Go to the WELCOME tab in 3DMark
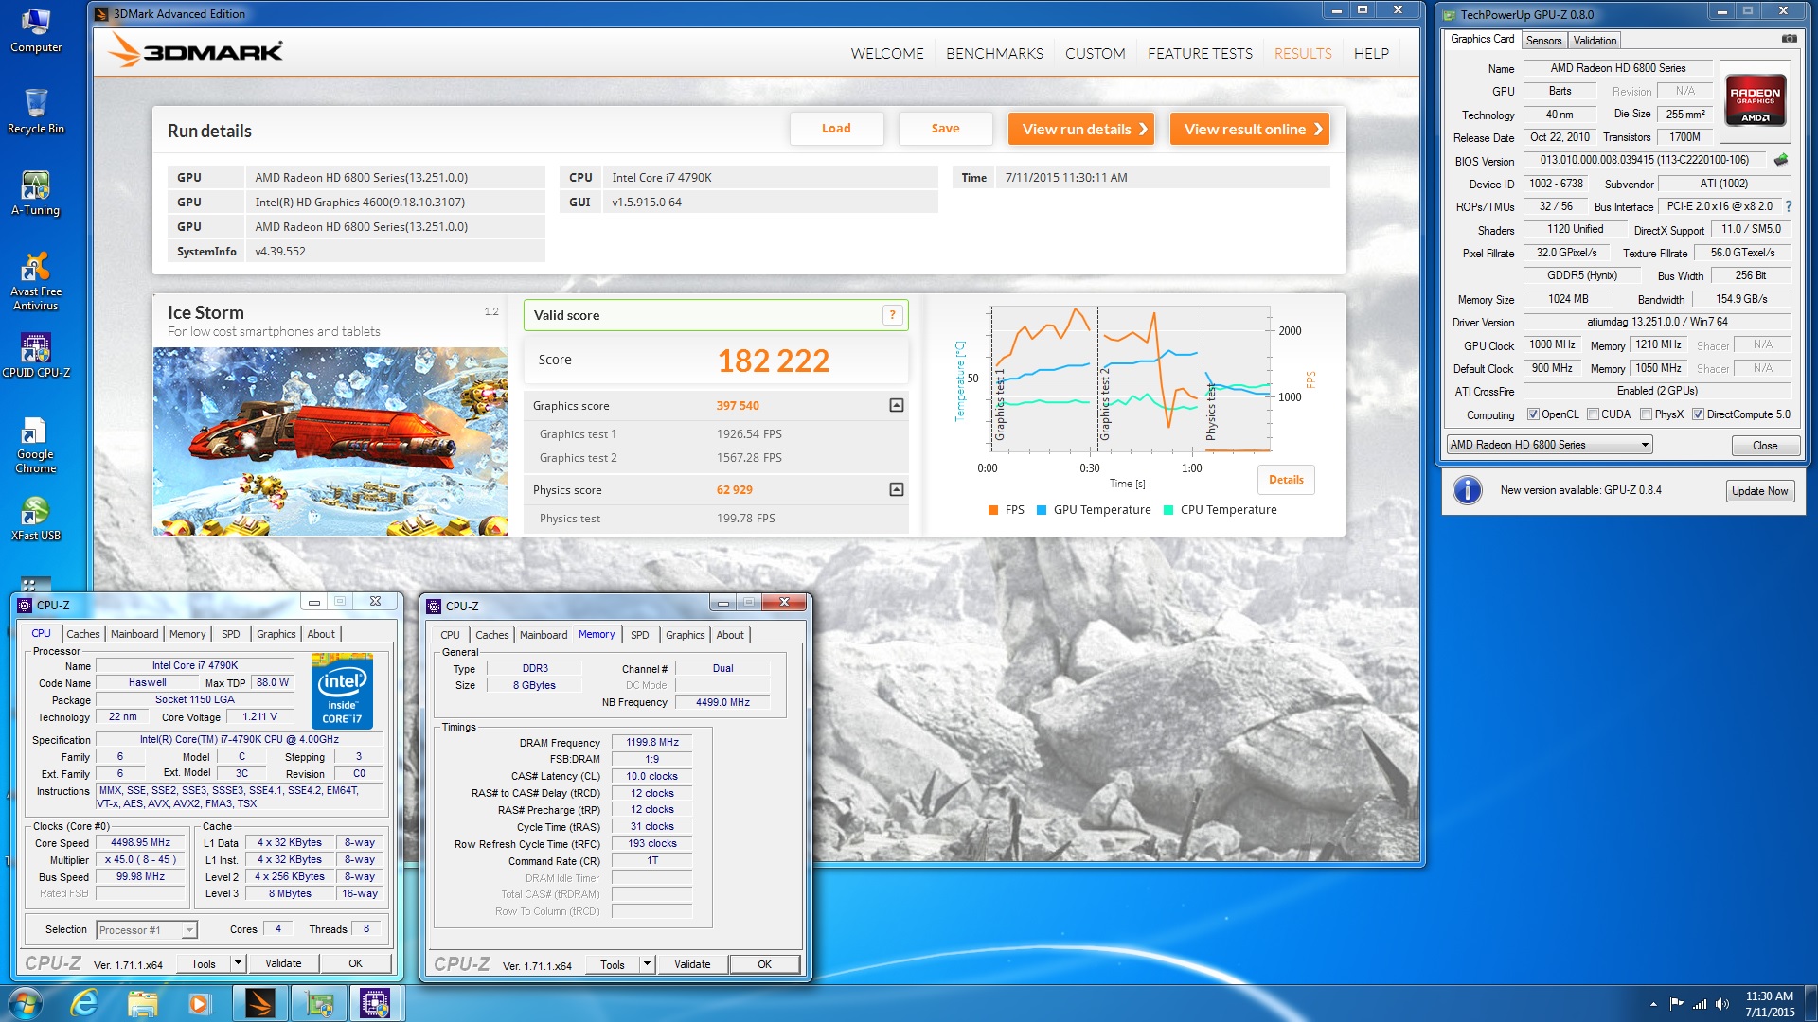This screenshot has height=1022, width=1818. click(x=887, y=54)
